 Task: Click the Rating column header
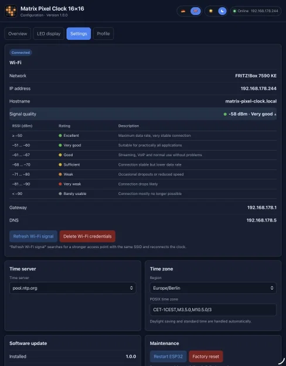coord(64,126)
